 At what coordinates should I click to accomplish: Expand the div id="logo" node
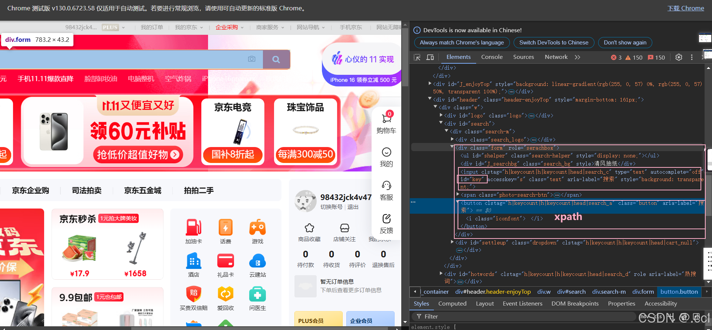tap(441, 116)
